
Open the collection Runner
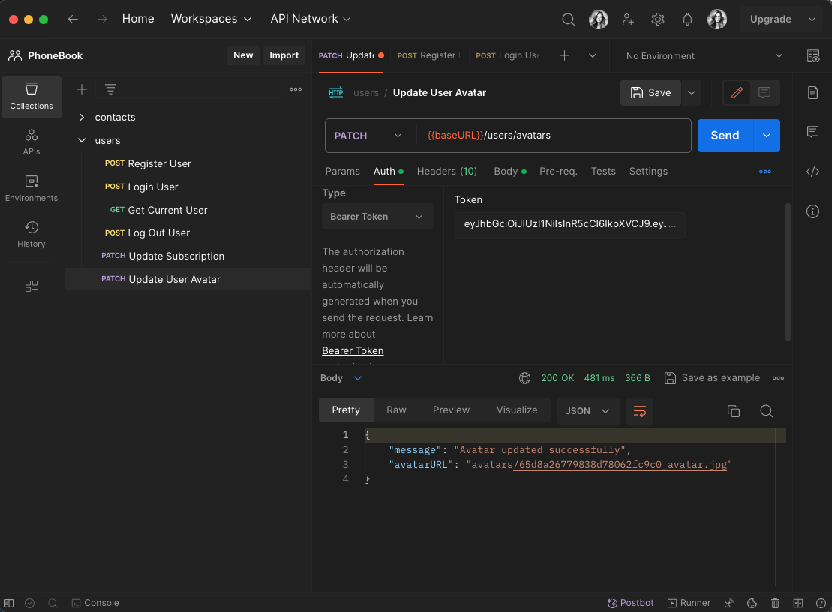tap(689, 603)
